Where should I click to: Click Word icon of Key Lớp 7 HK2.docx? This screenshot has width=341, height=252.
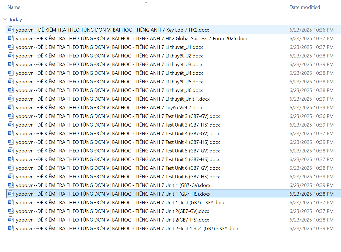click(x=11, y=30)
